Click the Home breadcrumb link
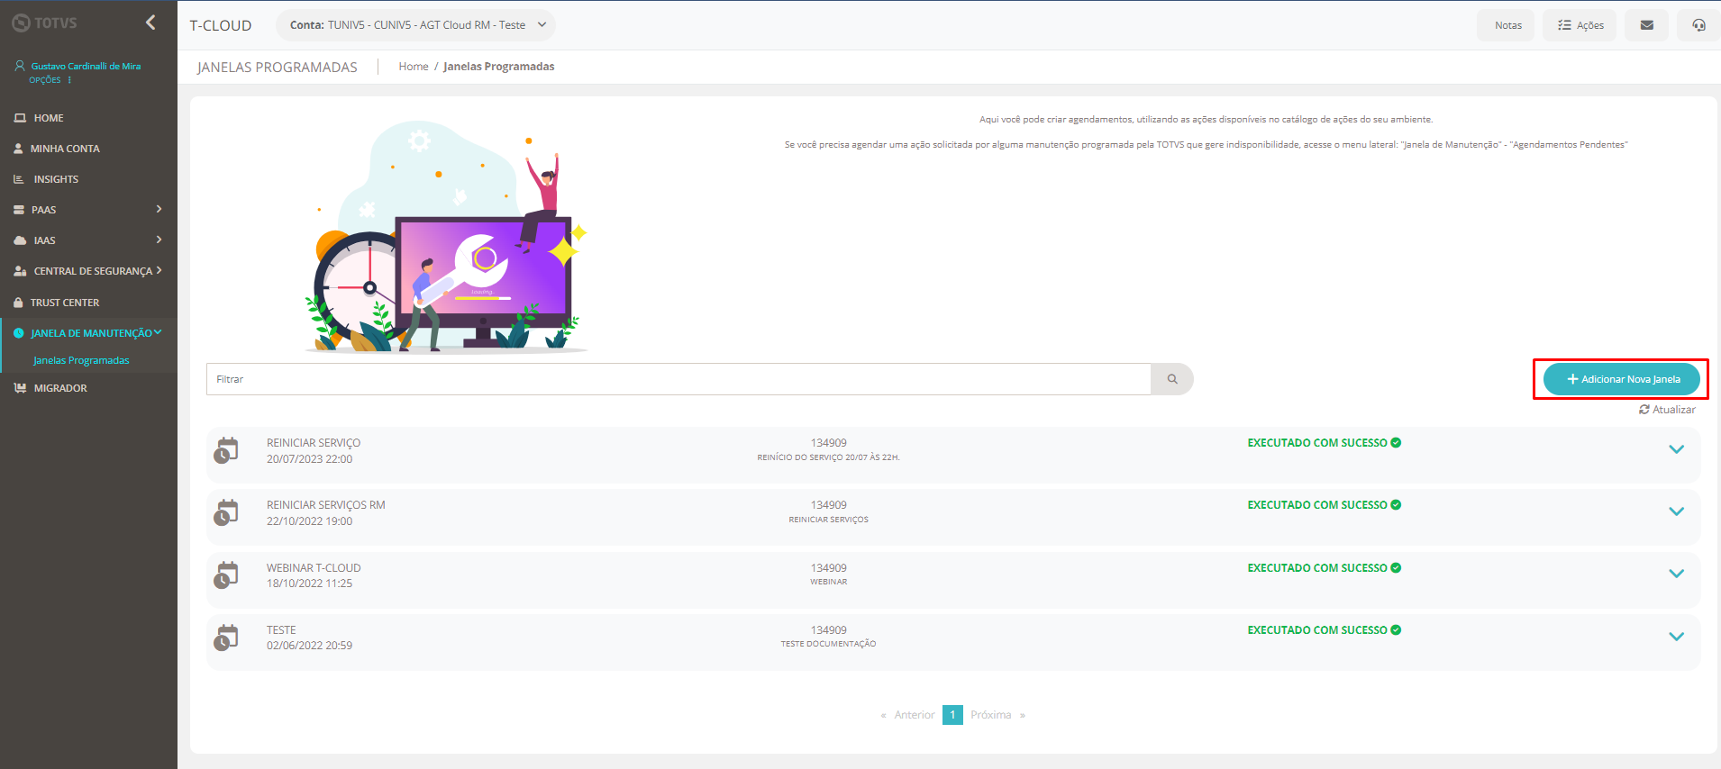Viewport: 1721px width, 769px height. (x=414, y=67)
